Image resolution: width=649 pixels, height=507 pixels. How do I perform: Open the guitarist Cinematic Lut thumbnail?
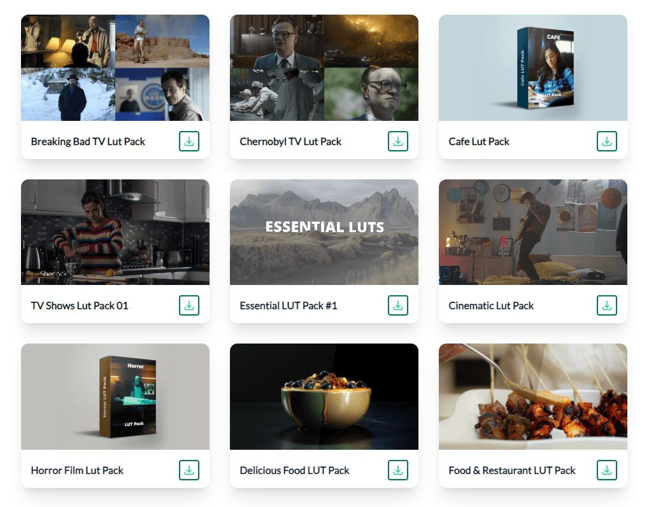click(533, 232)
